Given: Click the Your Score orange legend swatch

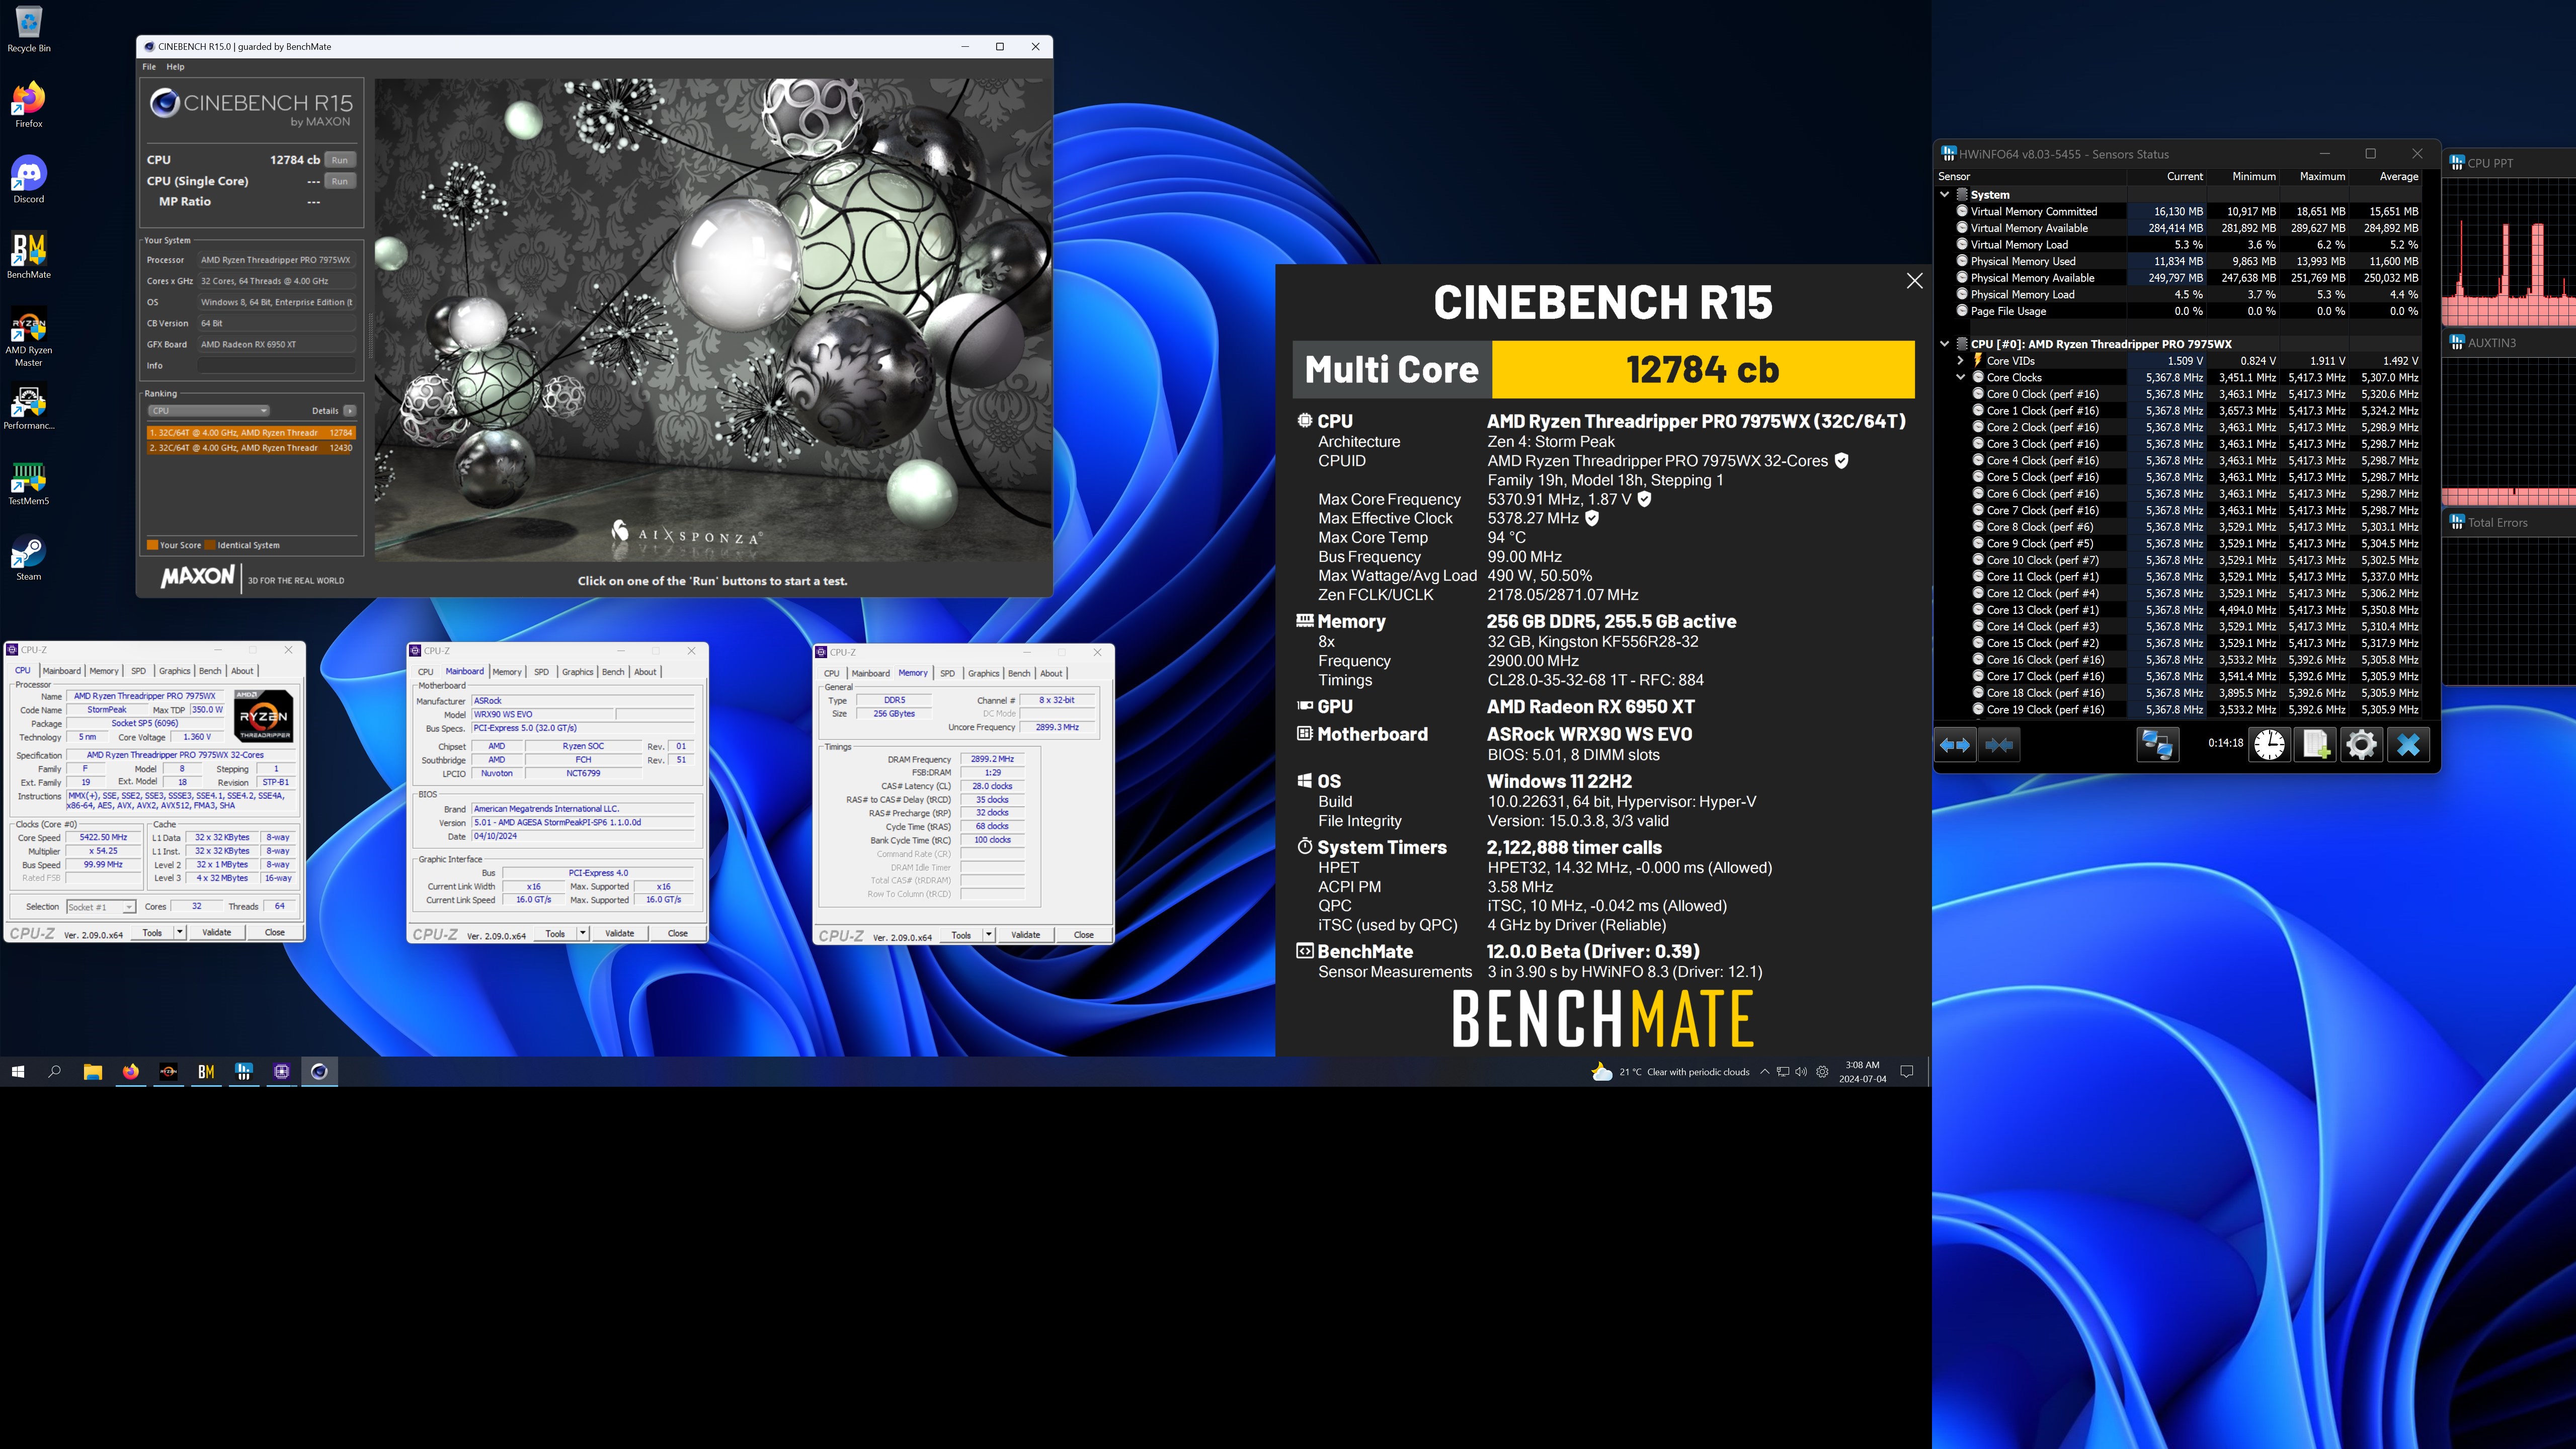Looking at the screenshot, I should click(x=152, y=545).
